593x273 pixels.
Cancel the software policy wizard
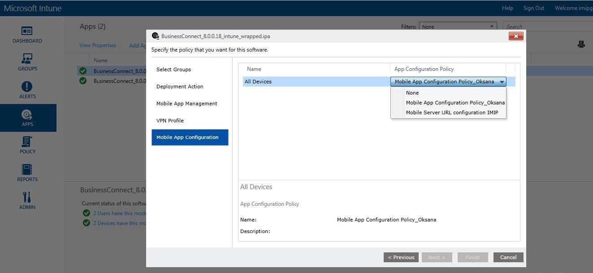pos(508,257)
